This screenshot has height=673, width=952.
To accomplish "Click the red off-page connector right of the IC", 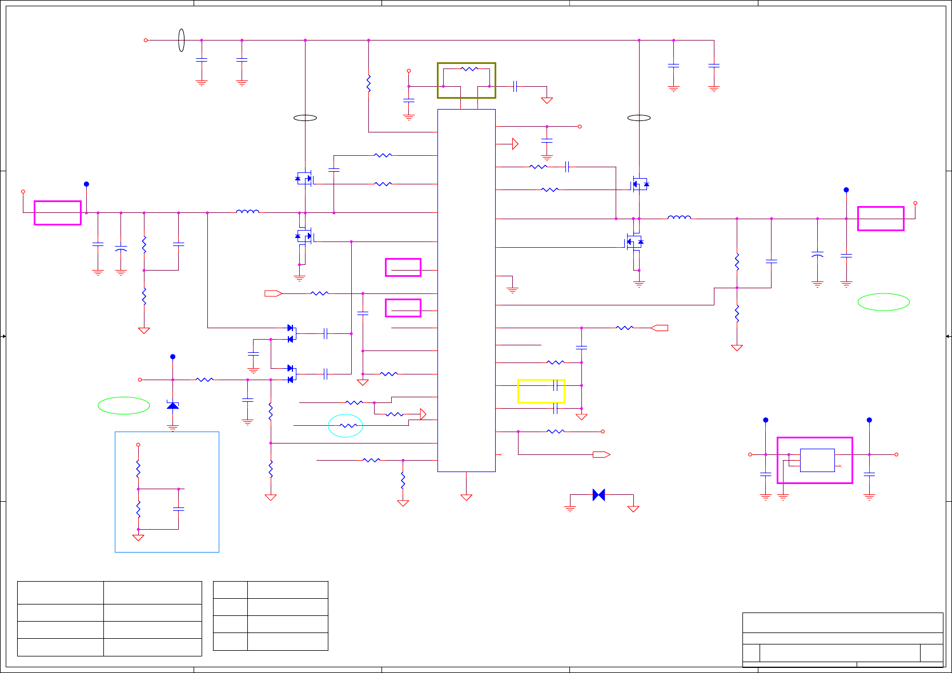I will click(659, 328).
